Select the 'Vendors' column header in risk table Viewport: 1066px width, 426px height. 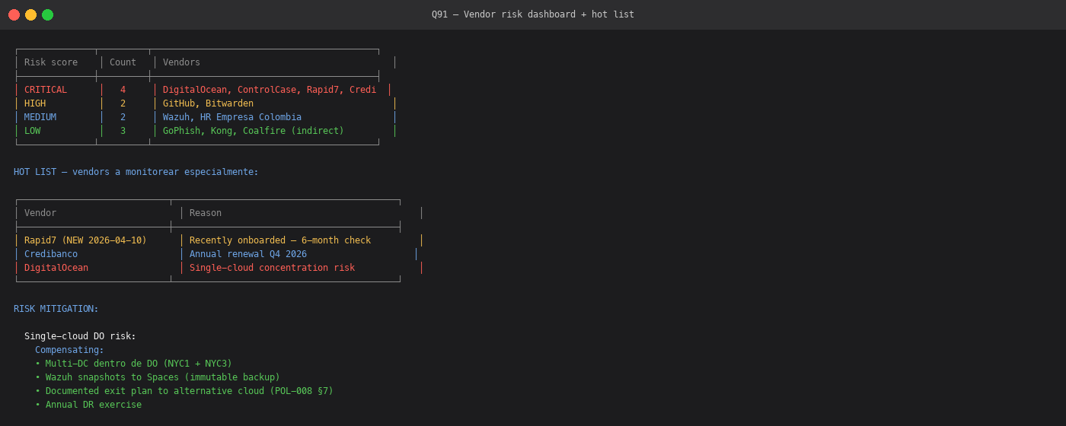coord(181,62)
